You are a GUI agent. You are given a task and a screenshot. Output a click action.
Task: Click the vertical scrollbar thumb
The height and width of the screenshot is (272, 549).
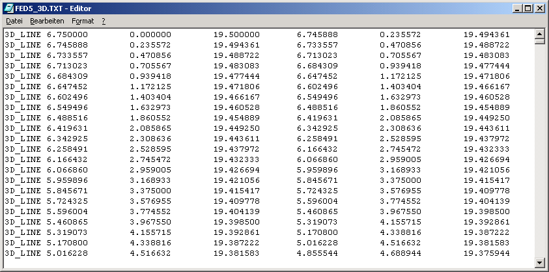(x=539, y=41)
